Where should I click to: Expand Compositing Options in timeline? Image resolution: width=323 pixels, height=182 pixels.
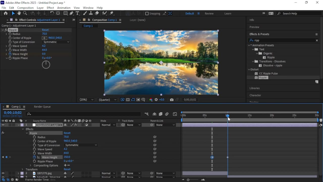pos(31,166)
